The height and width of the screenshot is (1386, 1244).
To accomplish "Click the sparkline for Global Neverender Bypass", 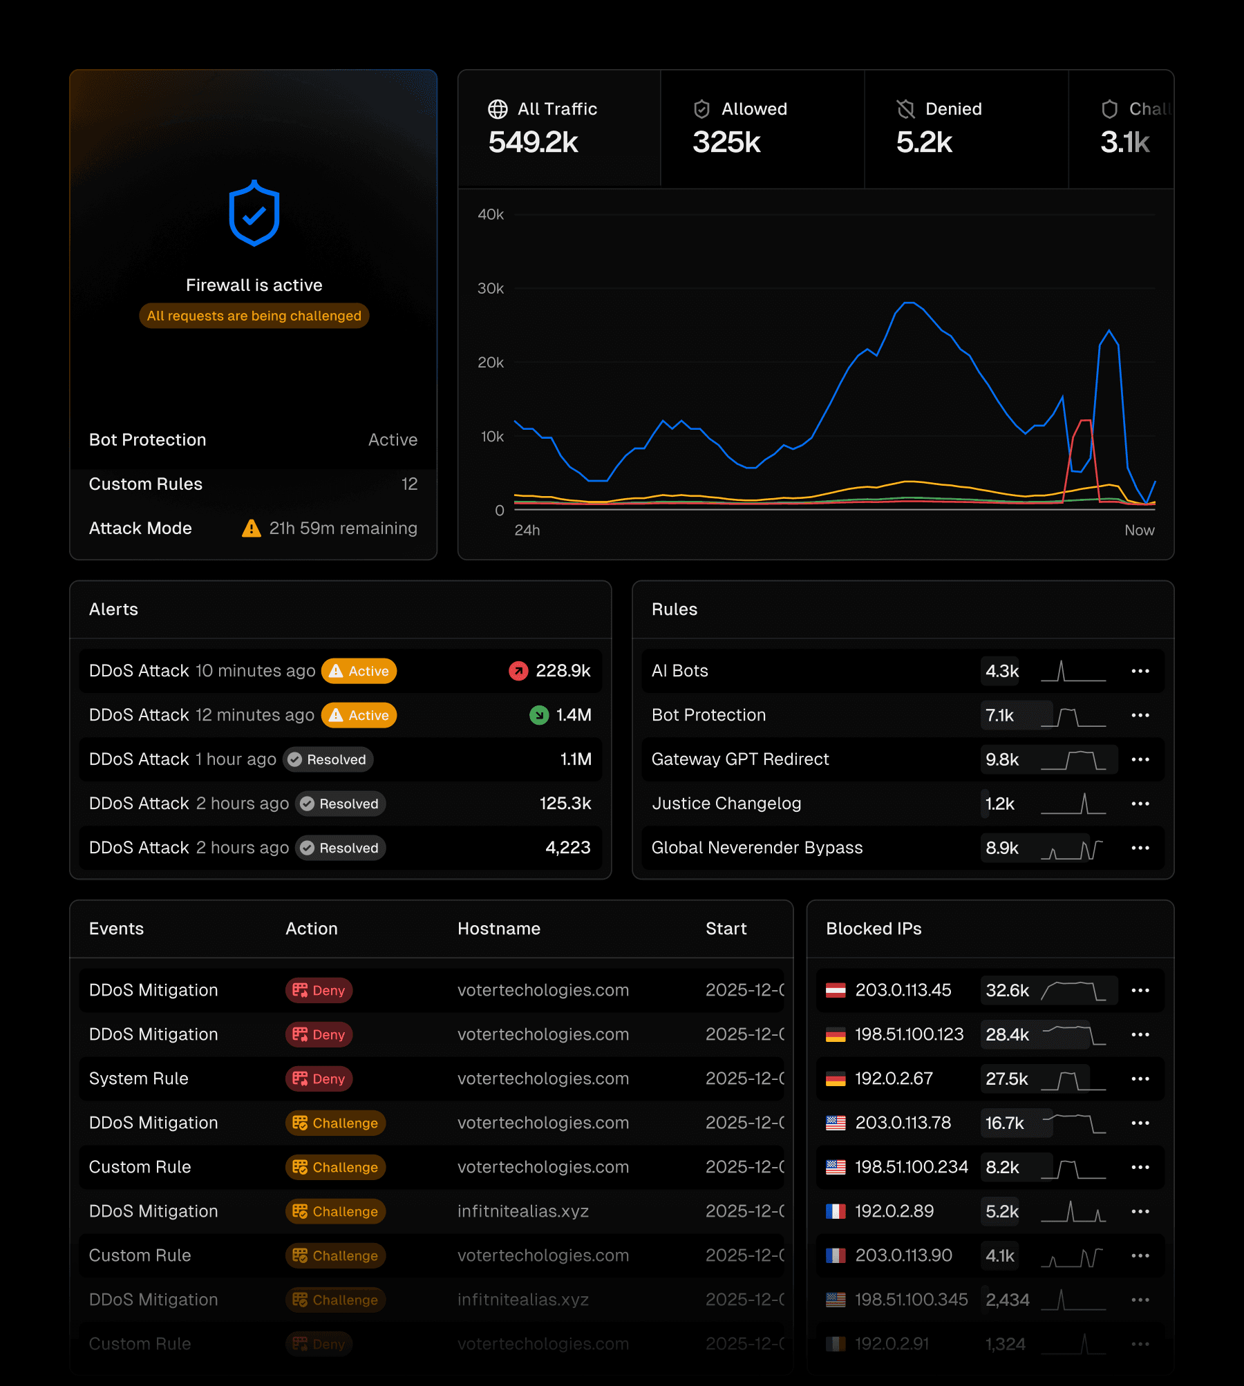I will click(x=1073, y=848).
